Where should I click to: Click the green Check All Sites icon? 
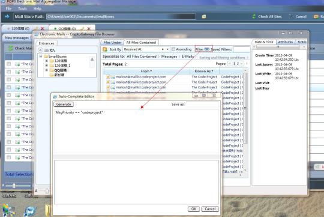[x=254, y=17]
